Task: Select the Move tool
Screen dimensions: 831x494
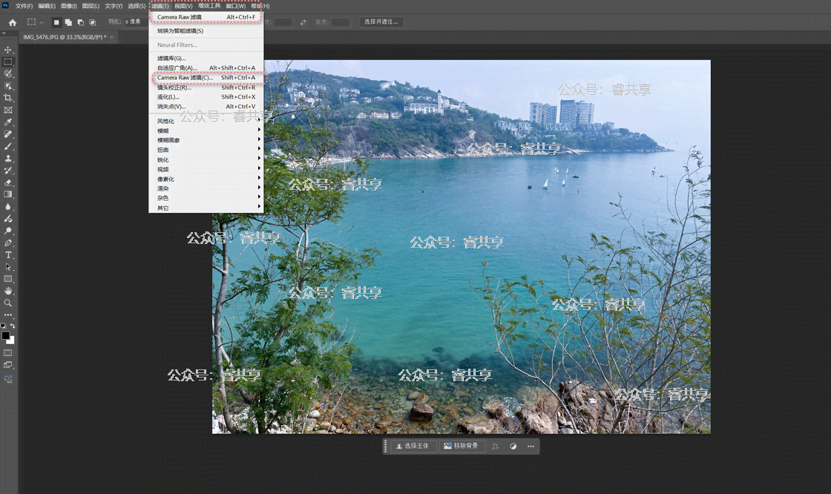Action: coord(8,50)
